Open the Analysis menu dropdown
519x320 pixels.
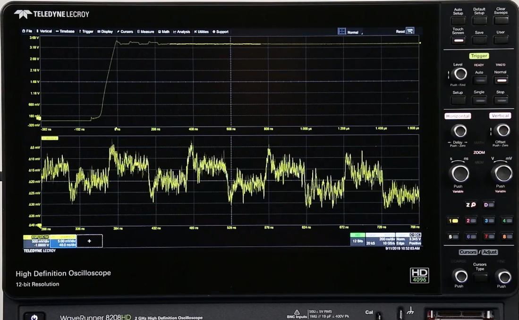coord(181,32)
